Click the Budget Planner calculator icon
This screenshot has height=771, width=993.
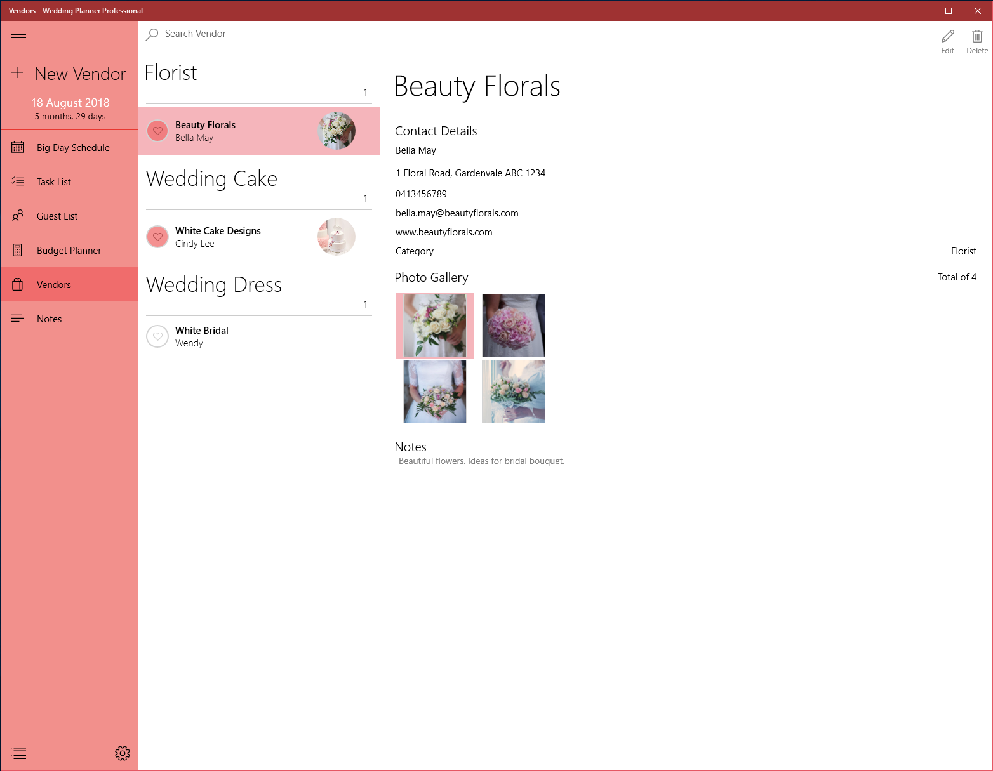18,250
